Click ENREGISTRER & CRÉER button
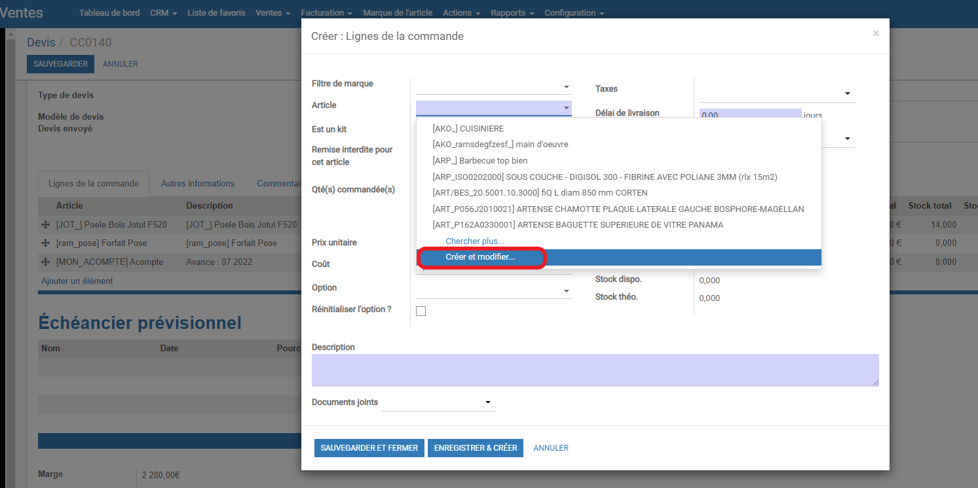Screen dimensions: 978x488 476,448
